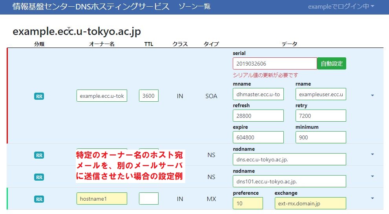Click the refresh field with 28800
This screenshot has width=389, height=214.
(x=258, y=116)
